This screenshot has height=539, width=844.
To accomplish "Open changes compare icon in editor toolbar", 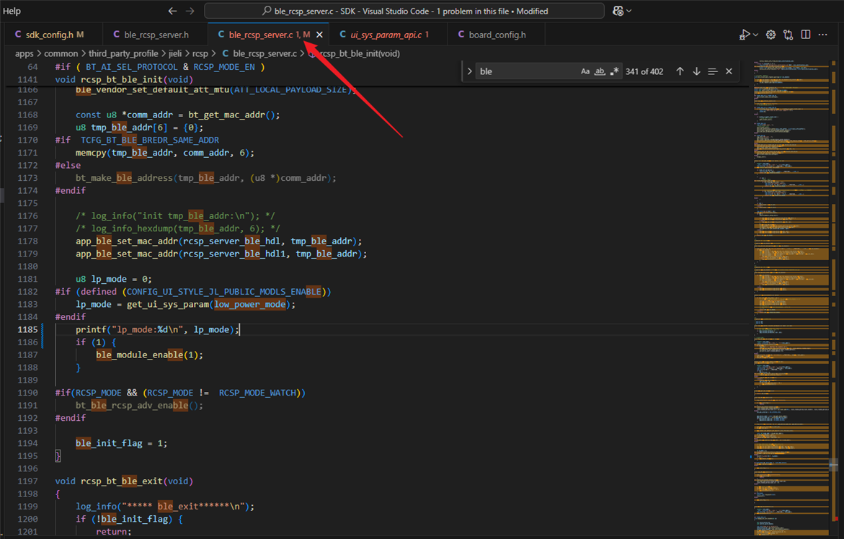I will pos(788,35).
